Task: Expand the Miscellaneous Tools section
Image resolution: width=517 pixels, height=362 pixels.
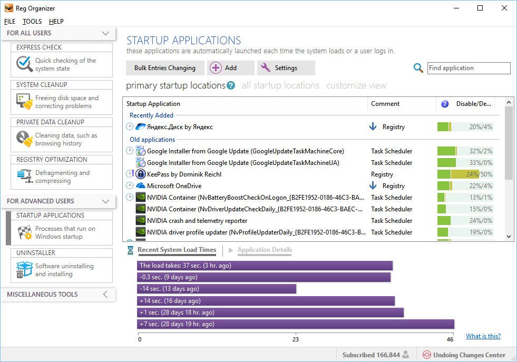Action: pyautogui.click(x=105, y=295)
